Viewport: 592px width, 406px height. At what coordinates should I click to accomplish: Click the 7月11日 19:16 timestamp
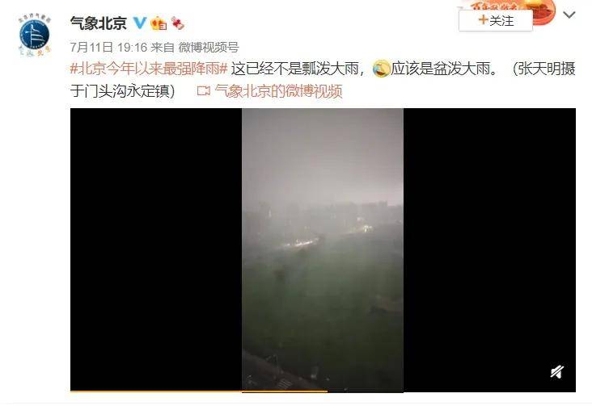pyautogui.click(x=108, y=47)
